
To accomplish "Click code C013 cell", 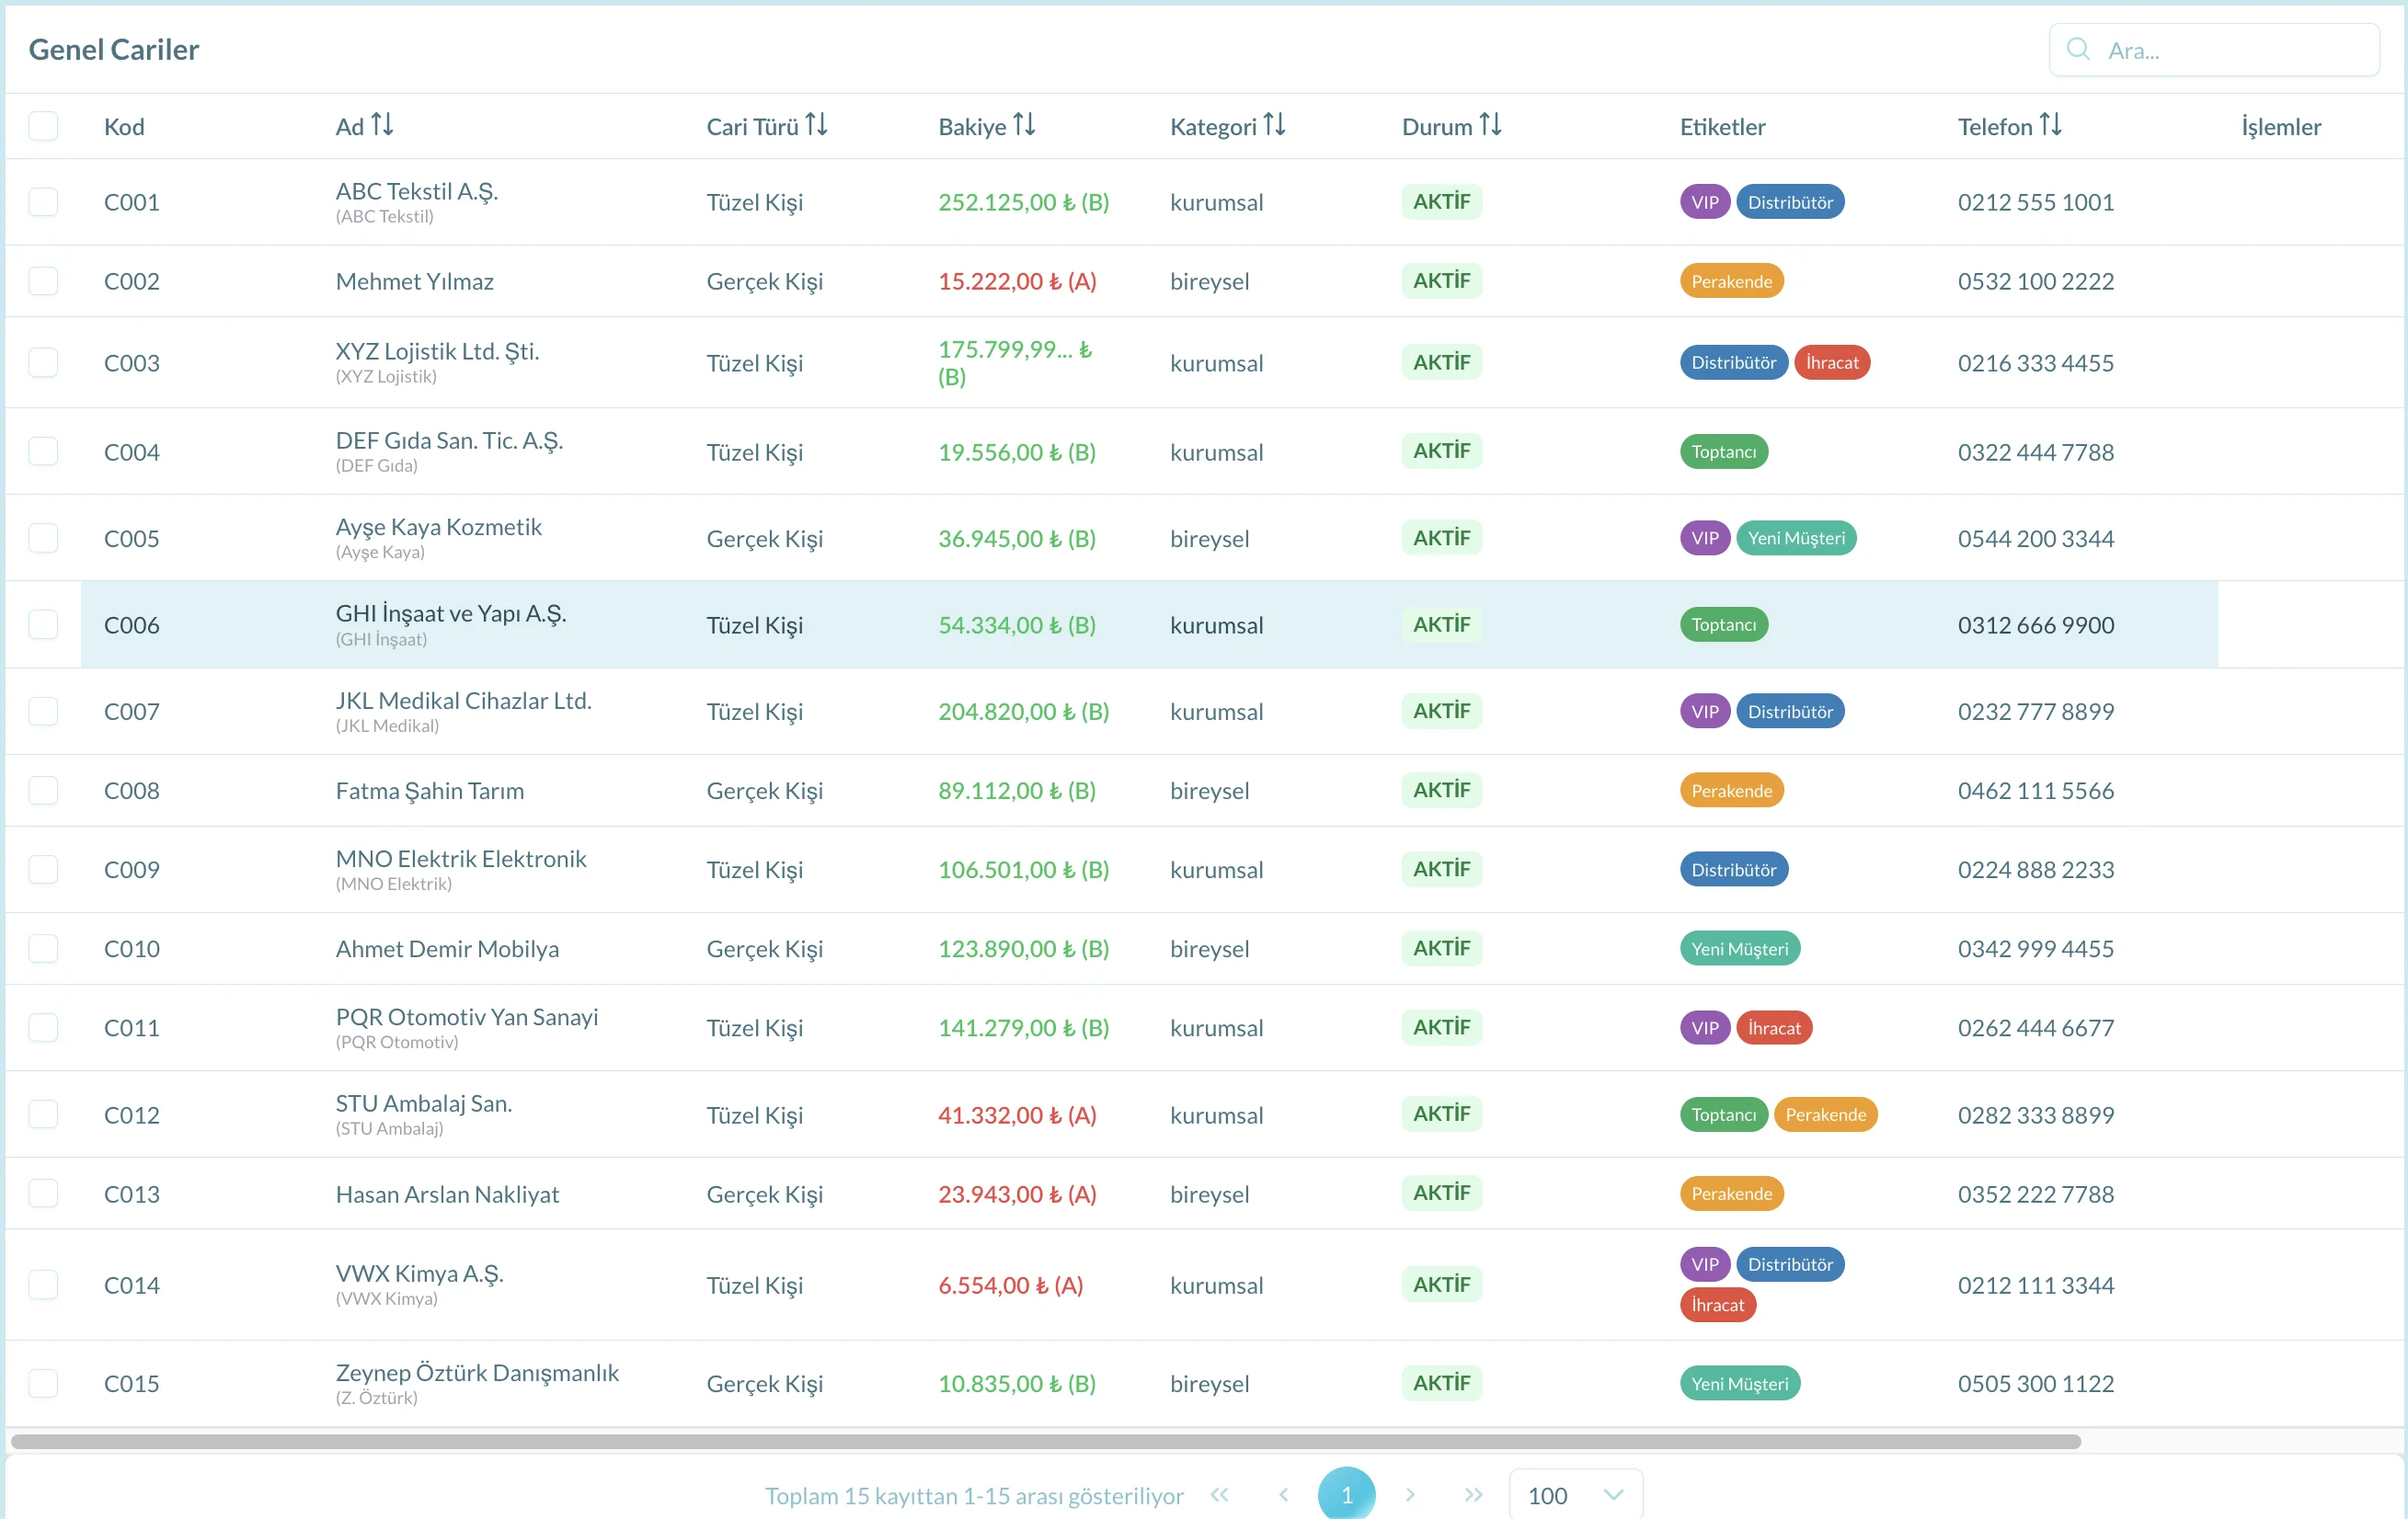I will pos(132,1194).
